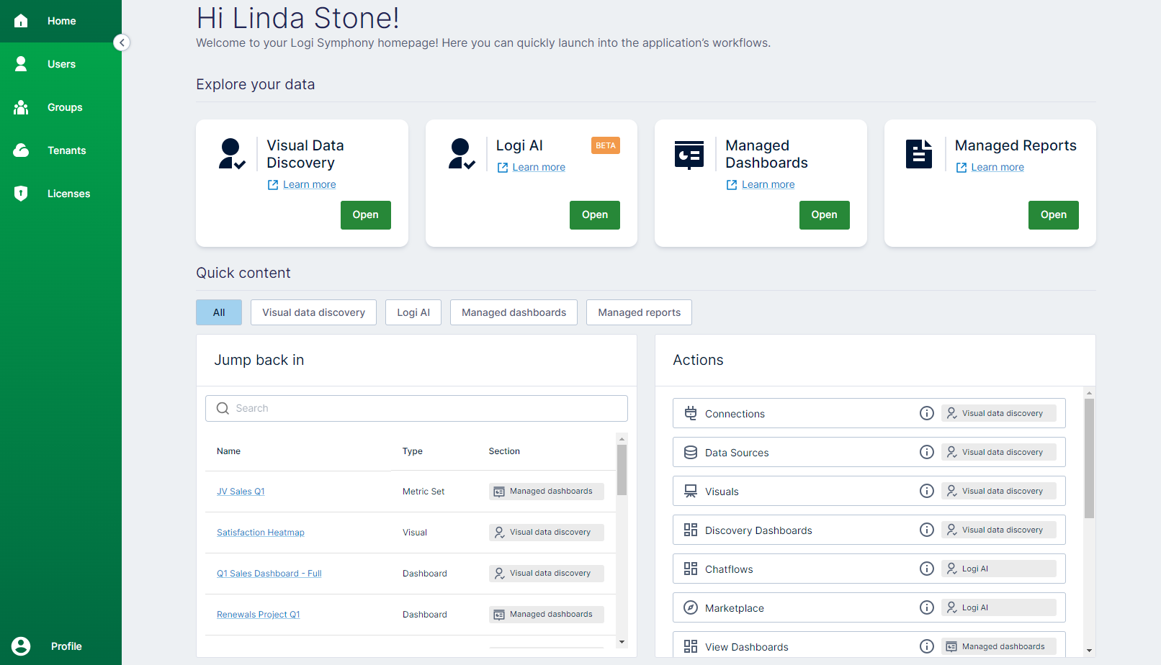
Task: Click Visual data discovery tag in Satisfaction Heatmap row
Action: [547, 533]
